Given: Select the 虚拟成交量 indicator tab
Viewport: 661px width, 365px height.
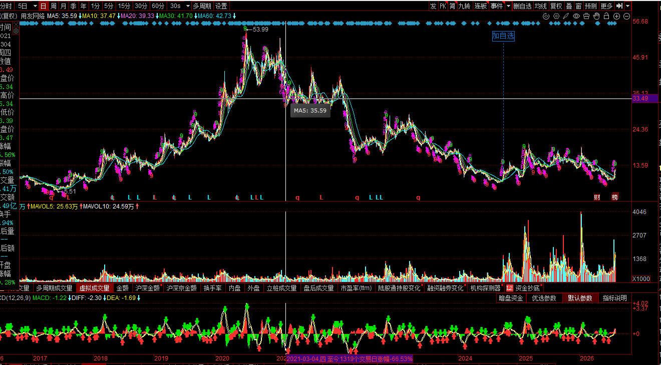Looking at the screenshot, I should click(x=95, y=288).
